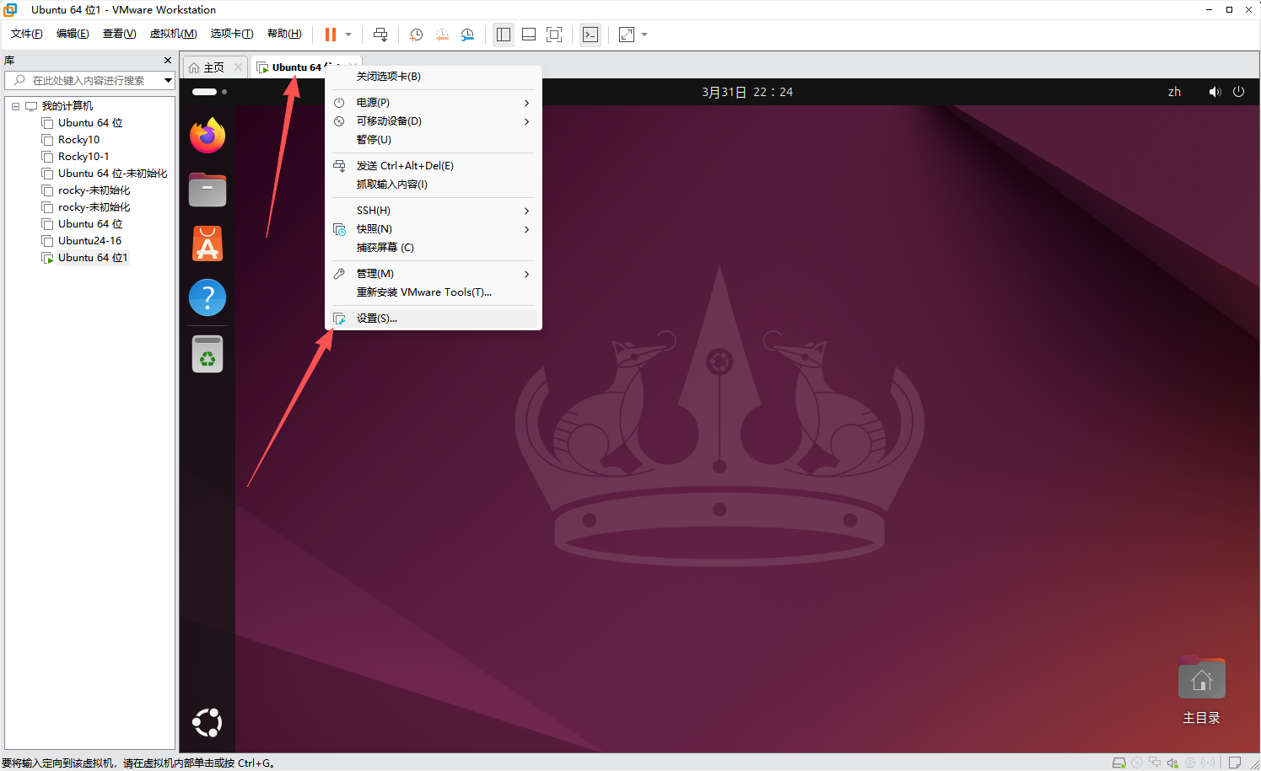Click the Ubuntu volume speaker icon

point(1215,92)
